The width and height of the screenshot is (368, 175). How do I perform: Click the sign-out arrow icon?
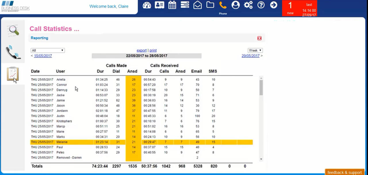(273, 5)
